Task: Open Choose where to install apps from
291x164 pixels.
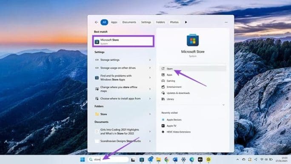Action: pos(123,99)
